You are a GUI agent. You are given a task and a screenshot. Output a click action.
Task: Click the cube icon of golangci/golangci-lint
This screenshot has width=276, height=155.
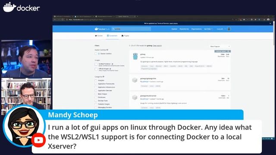[x=135, y=80]
